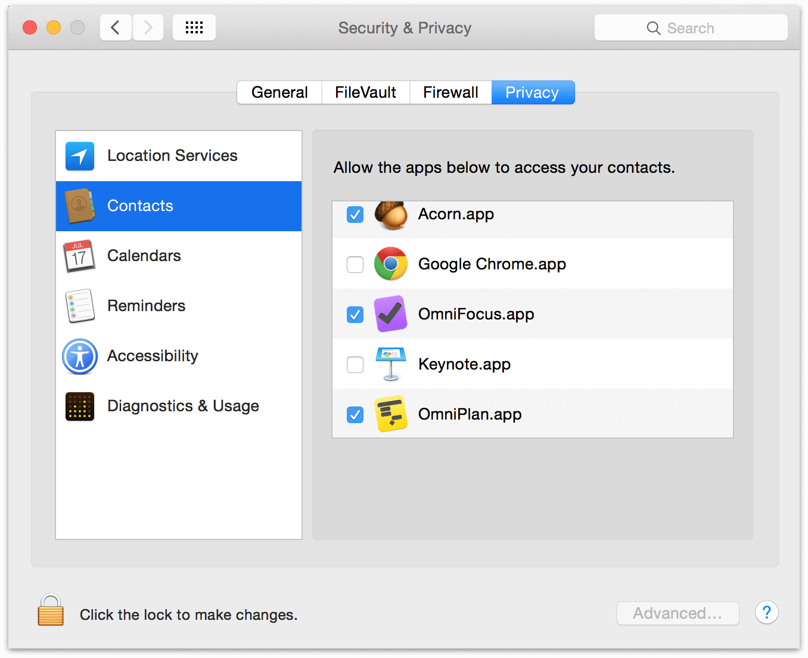Uncheck Acorn.app contacts access
The width and height of the screenshot is (808, 658).
point(355,215)
